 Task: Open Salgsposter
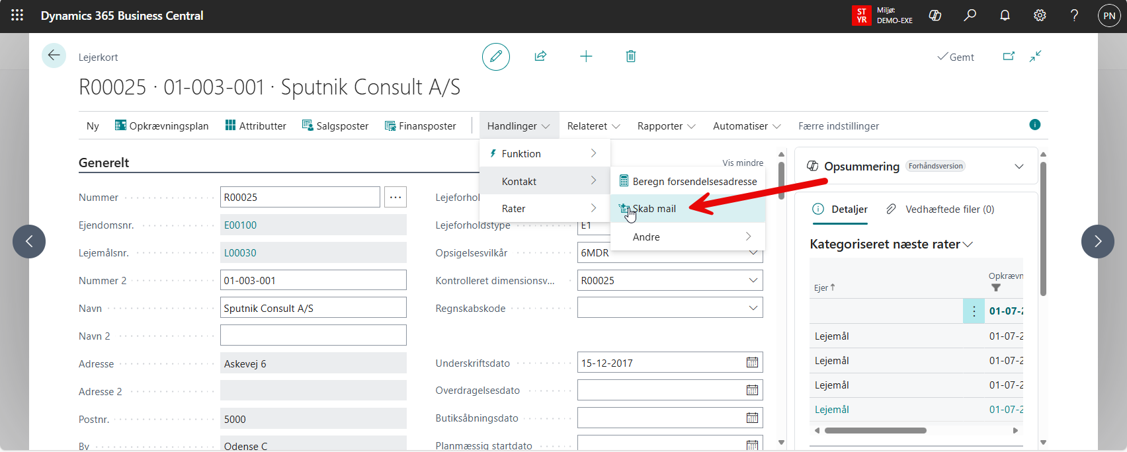335,126
